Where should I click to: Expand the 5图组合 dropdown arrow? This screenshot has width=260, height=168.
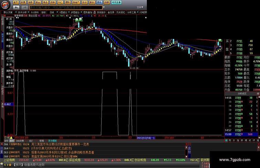[x=69, y=12]
